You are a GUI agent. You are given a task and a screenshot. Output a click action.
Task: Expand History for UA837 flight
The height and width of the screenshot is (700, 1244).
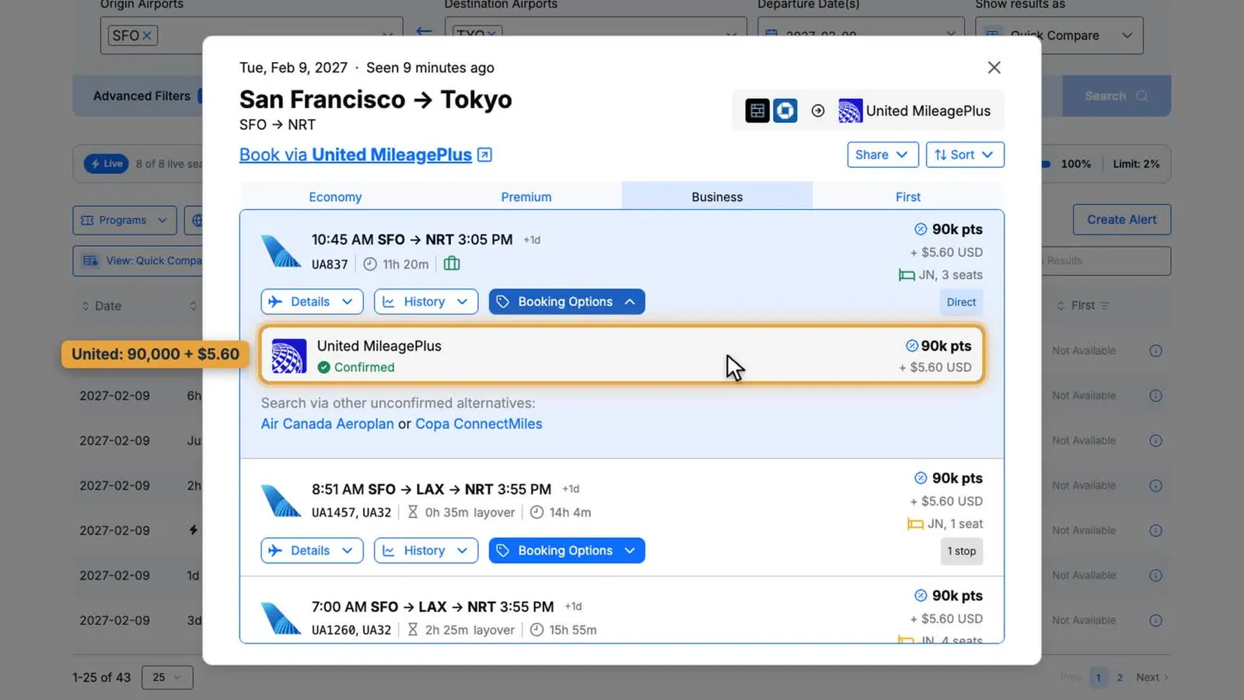(x=426, y=302)
